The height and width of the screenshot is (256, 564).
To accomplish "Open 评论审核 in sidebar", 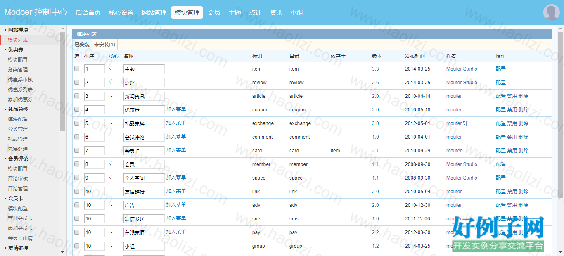I will pos(18,179).
